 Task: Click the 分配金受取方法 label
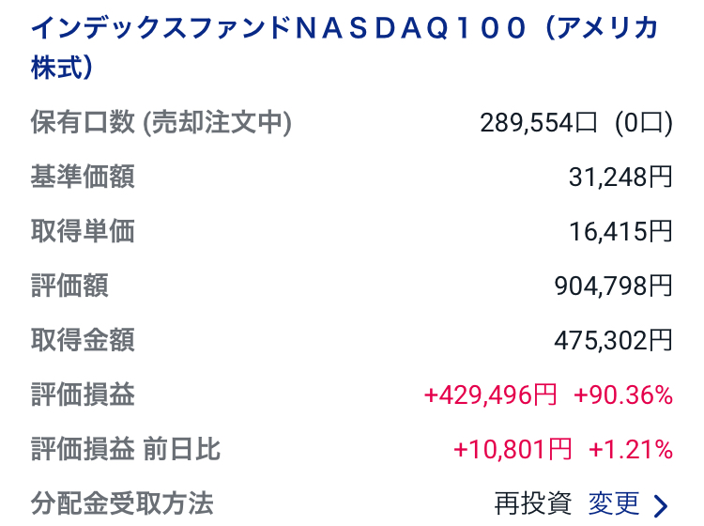point(122,503)
